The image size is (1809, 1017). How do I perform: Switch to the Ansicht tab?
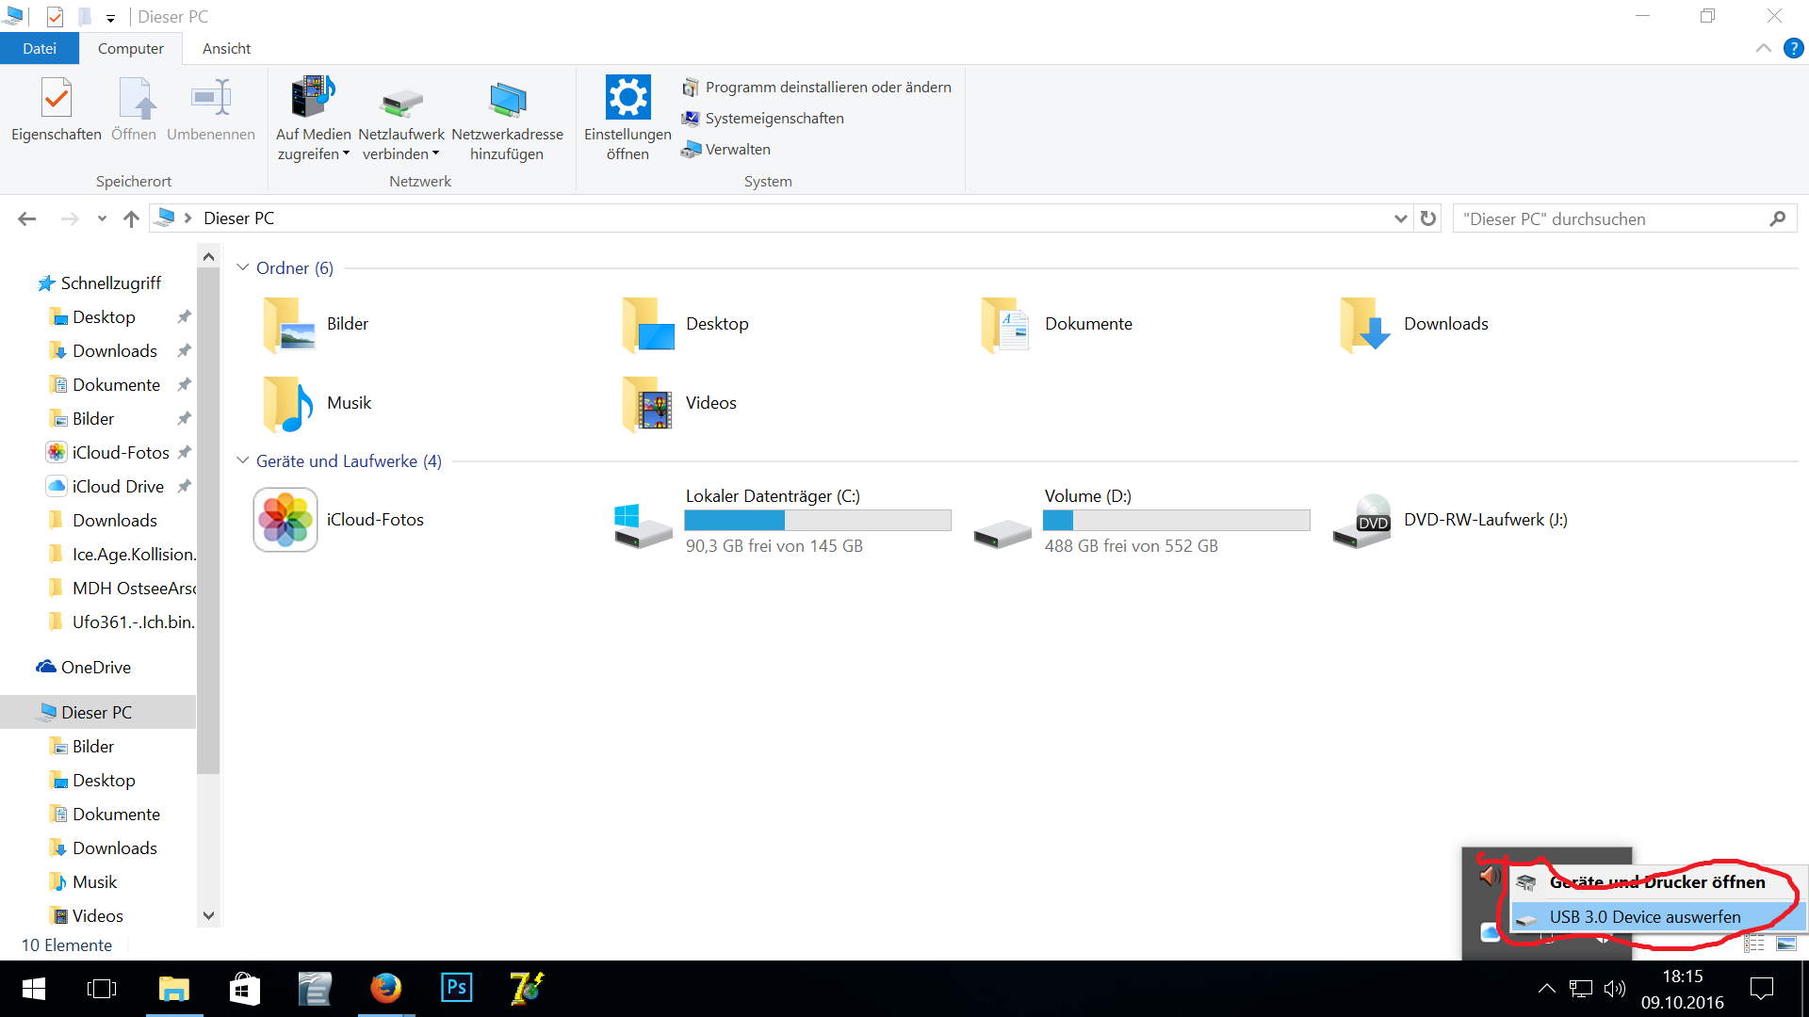click(226, 48)
